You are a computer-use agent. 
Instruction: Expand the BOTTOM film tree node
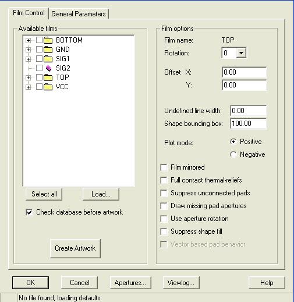(x=28, y=40)
